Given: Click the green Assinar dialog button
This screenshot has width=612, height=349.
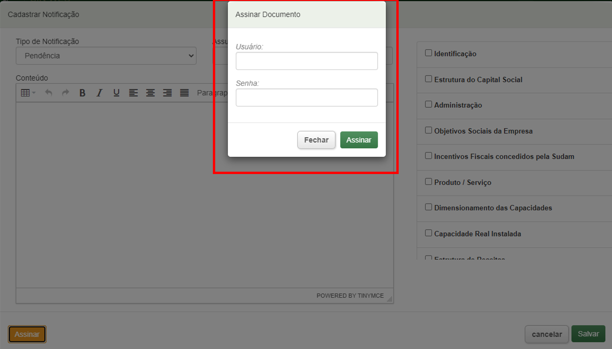Looking at the screenshot, I should coord(359,140).
